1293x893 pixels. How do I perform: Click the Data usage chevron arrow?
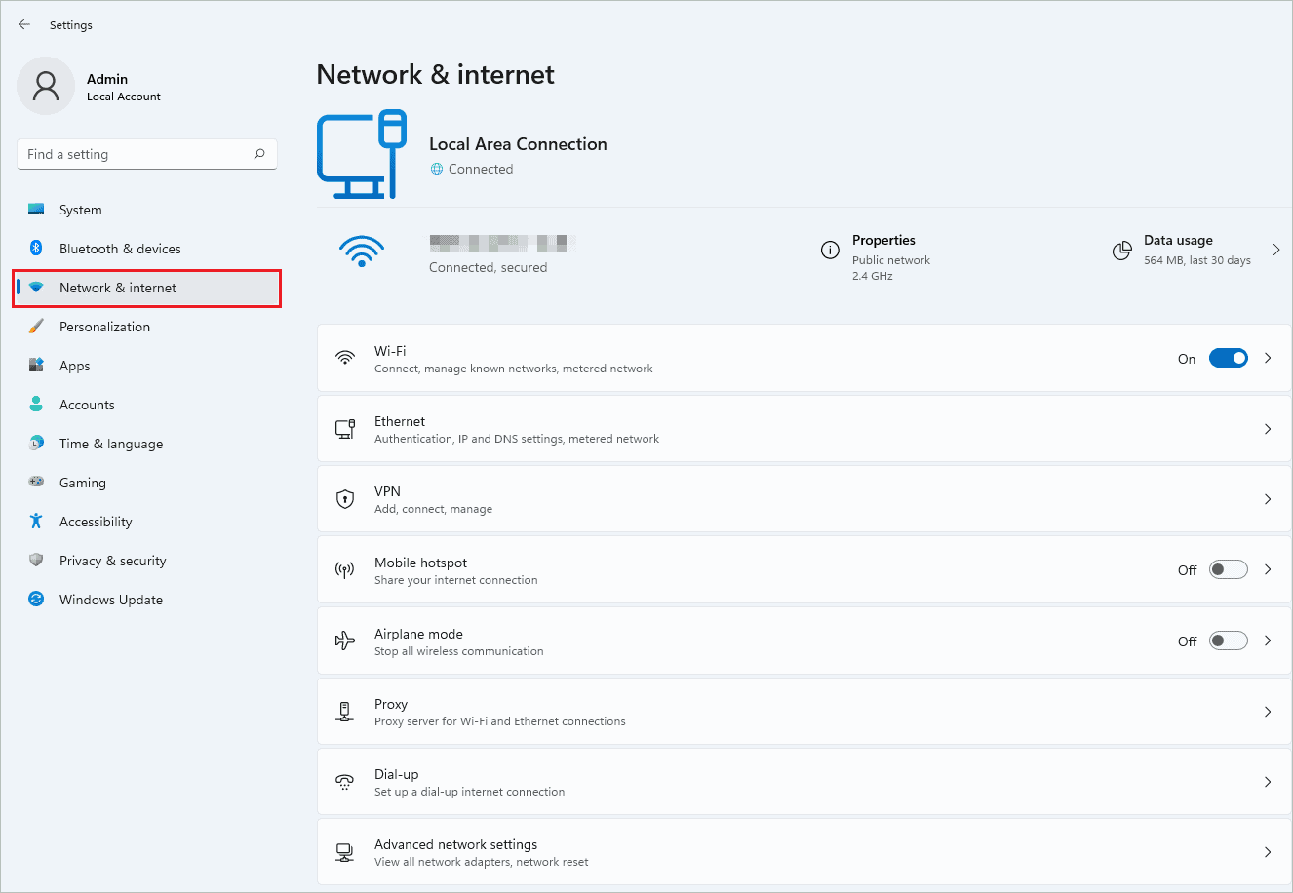[1276, 250]
